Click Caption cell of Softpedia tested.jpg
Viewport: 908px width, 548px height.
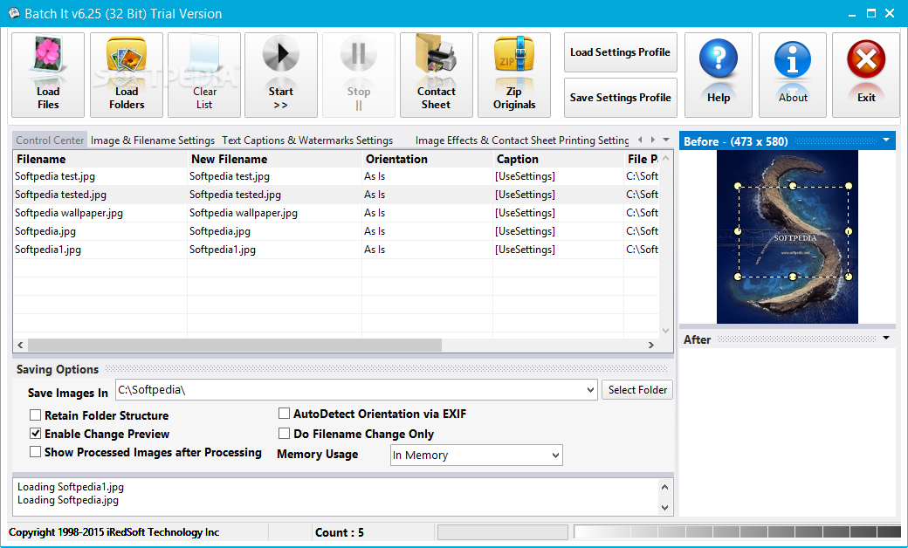click(x=558, y=195)
